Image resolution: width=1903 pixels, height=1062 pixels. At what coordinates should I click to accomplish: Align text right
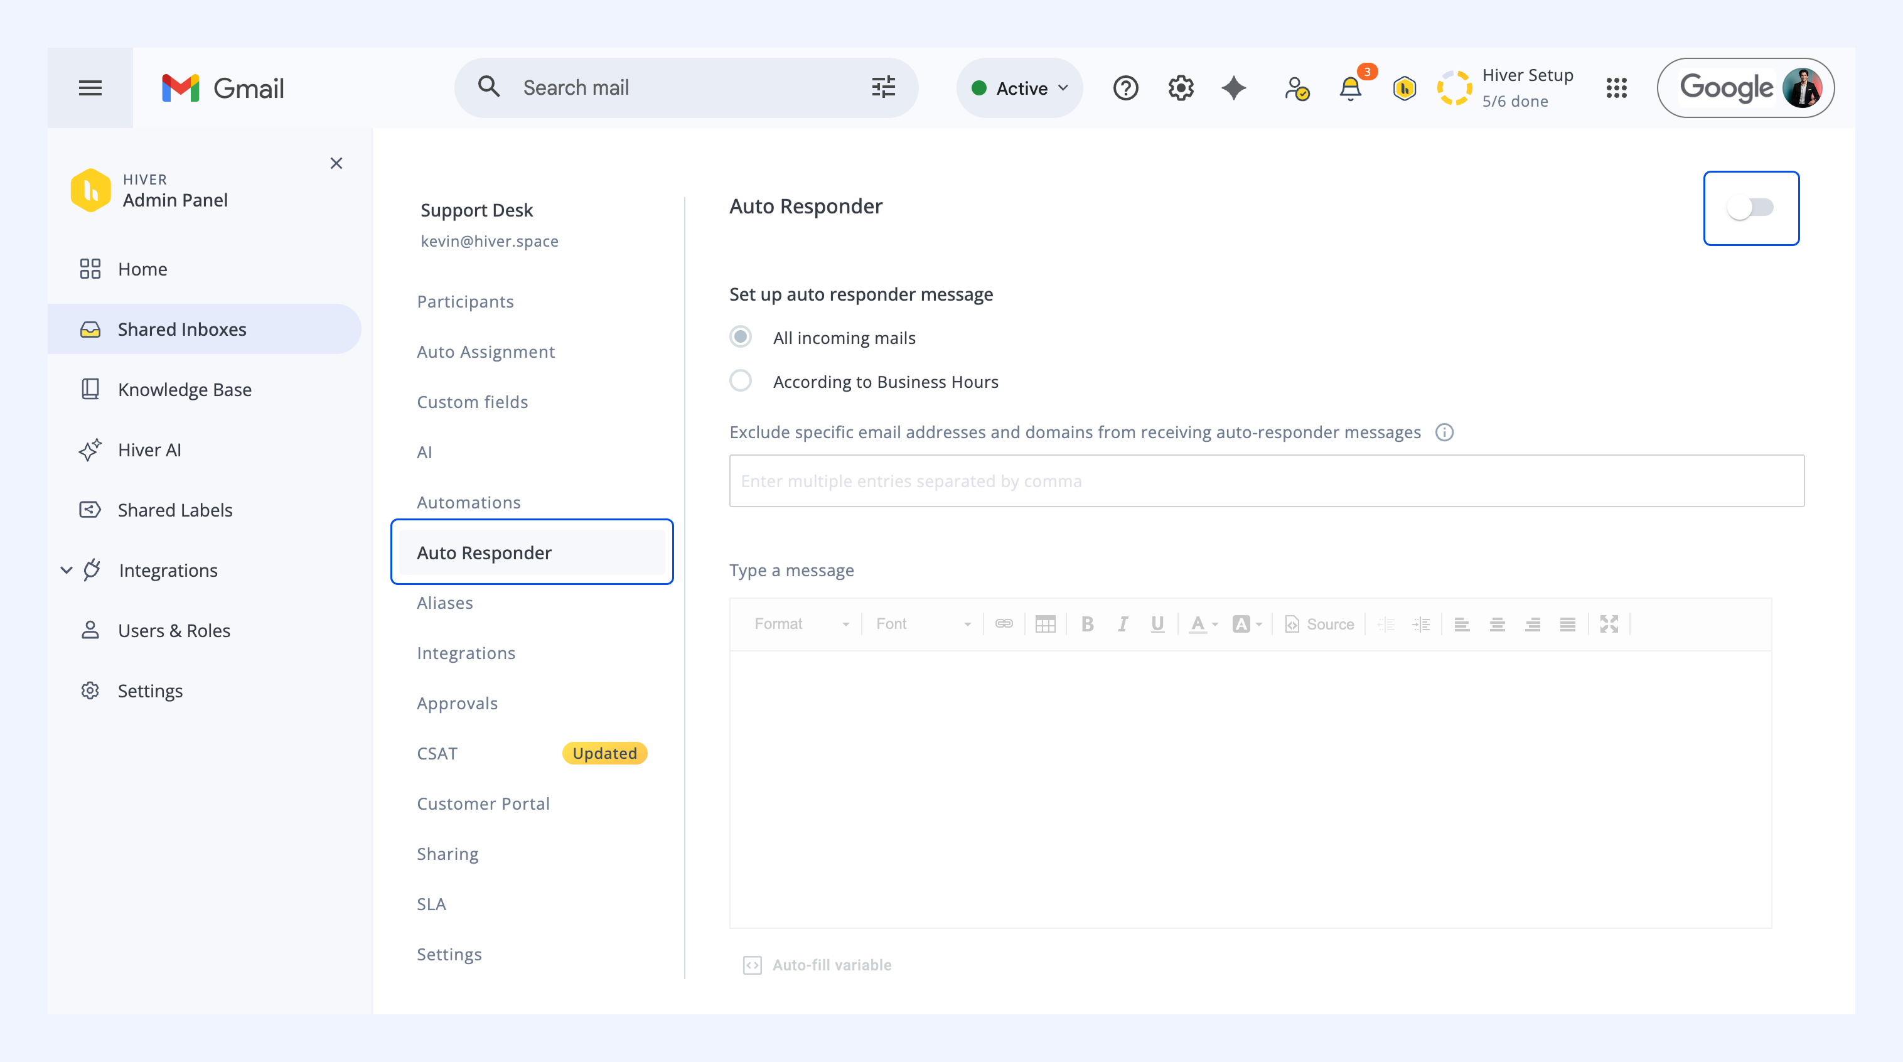pyautogui.click(x=1533, y=624)
